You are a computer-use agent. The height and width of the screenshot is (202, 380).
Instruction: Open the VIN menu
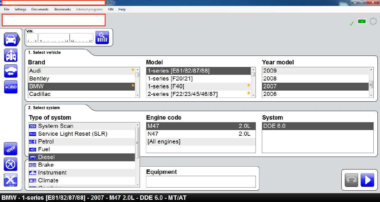tap(111, 9)
